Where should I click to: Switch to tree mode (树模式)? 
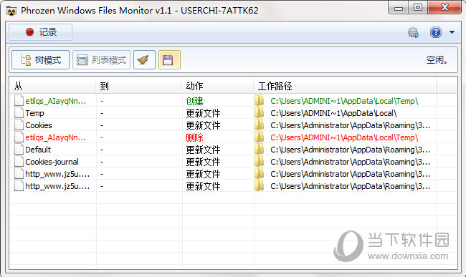(40, 60)
